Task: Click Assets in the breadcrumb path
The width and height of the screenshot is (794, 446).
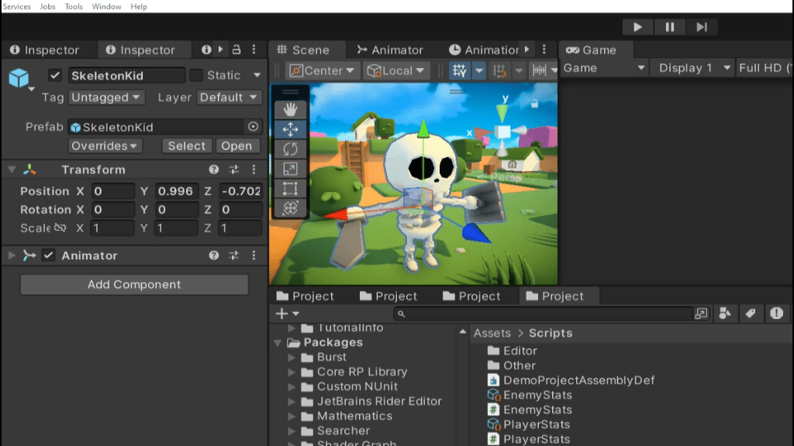Action: (492, 333)
